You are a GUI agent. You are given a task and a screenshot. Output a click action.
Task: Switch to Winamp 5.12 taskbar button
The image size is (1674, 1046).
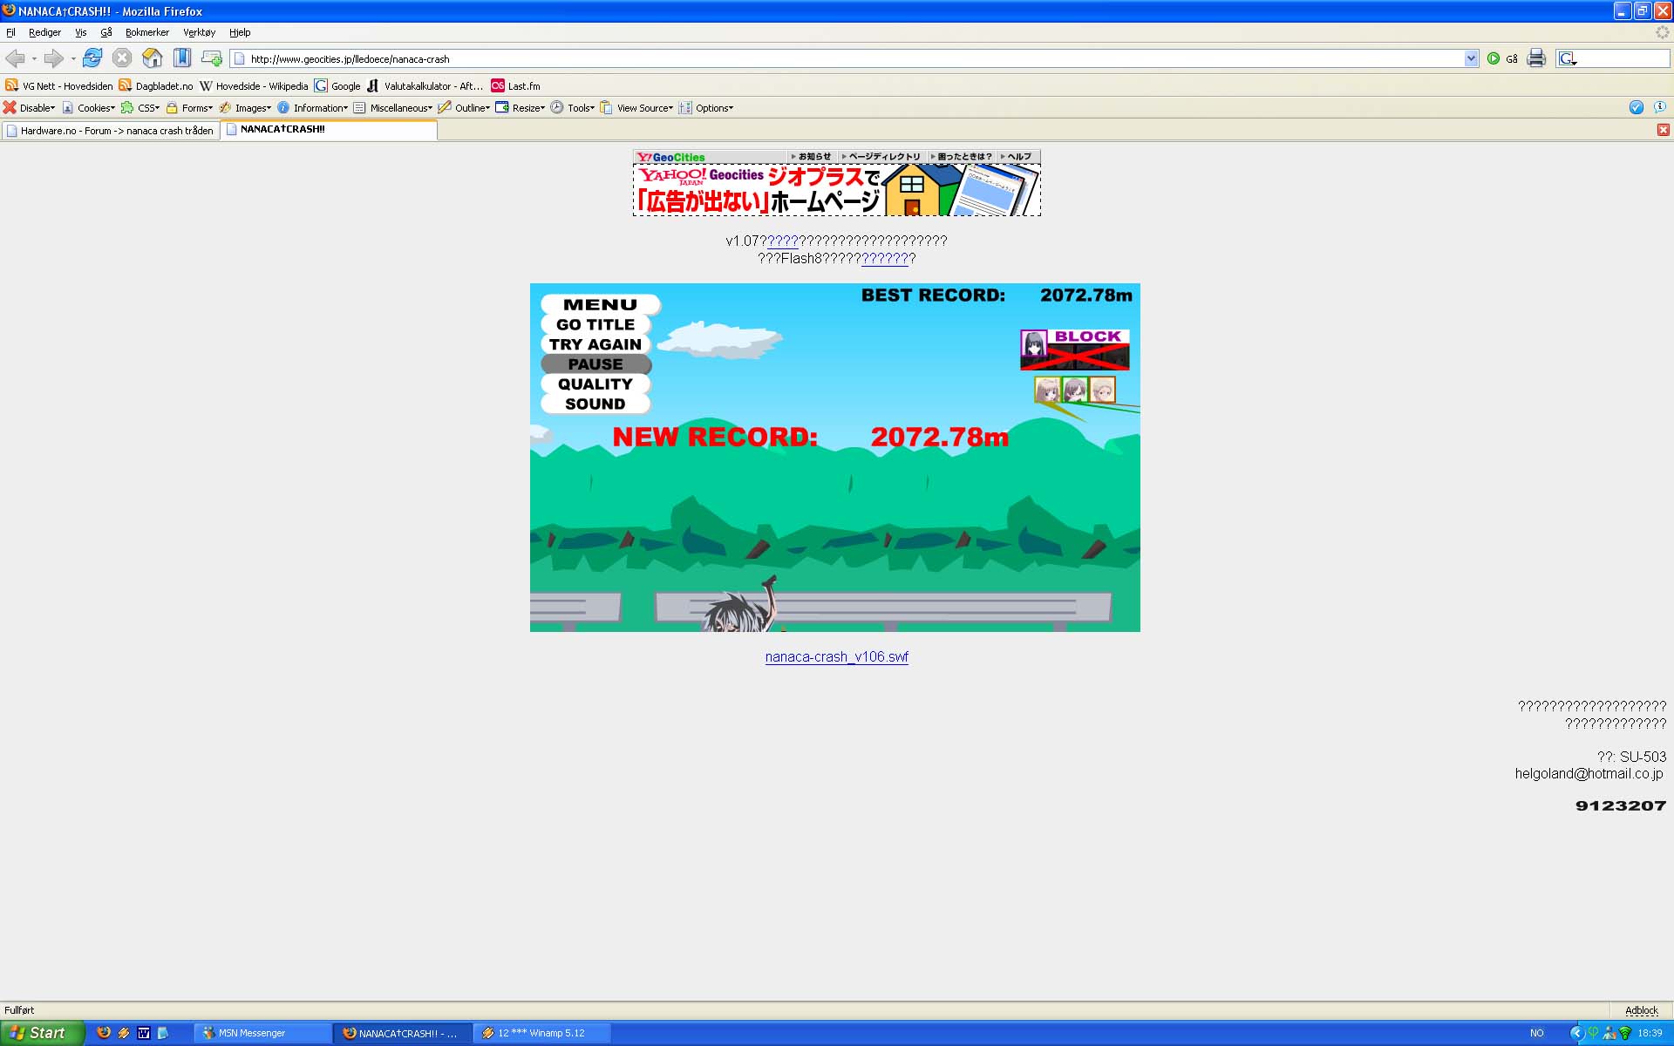[542, 1033]
